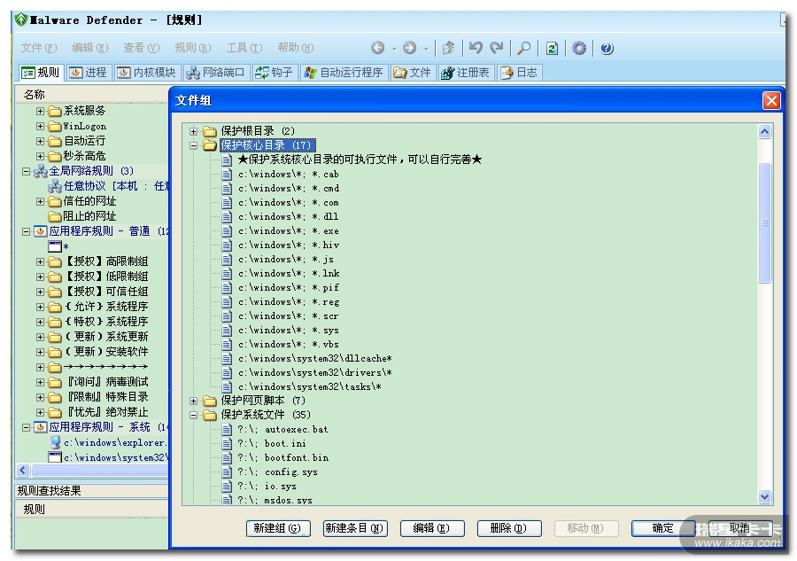
Task: Select entry c:\windows\*; *.exe
Action: tap(288, 231)
